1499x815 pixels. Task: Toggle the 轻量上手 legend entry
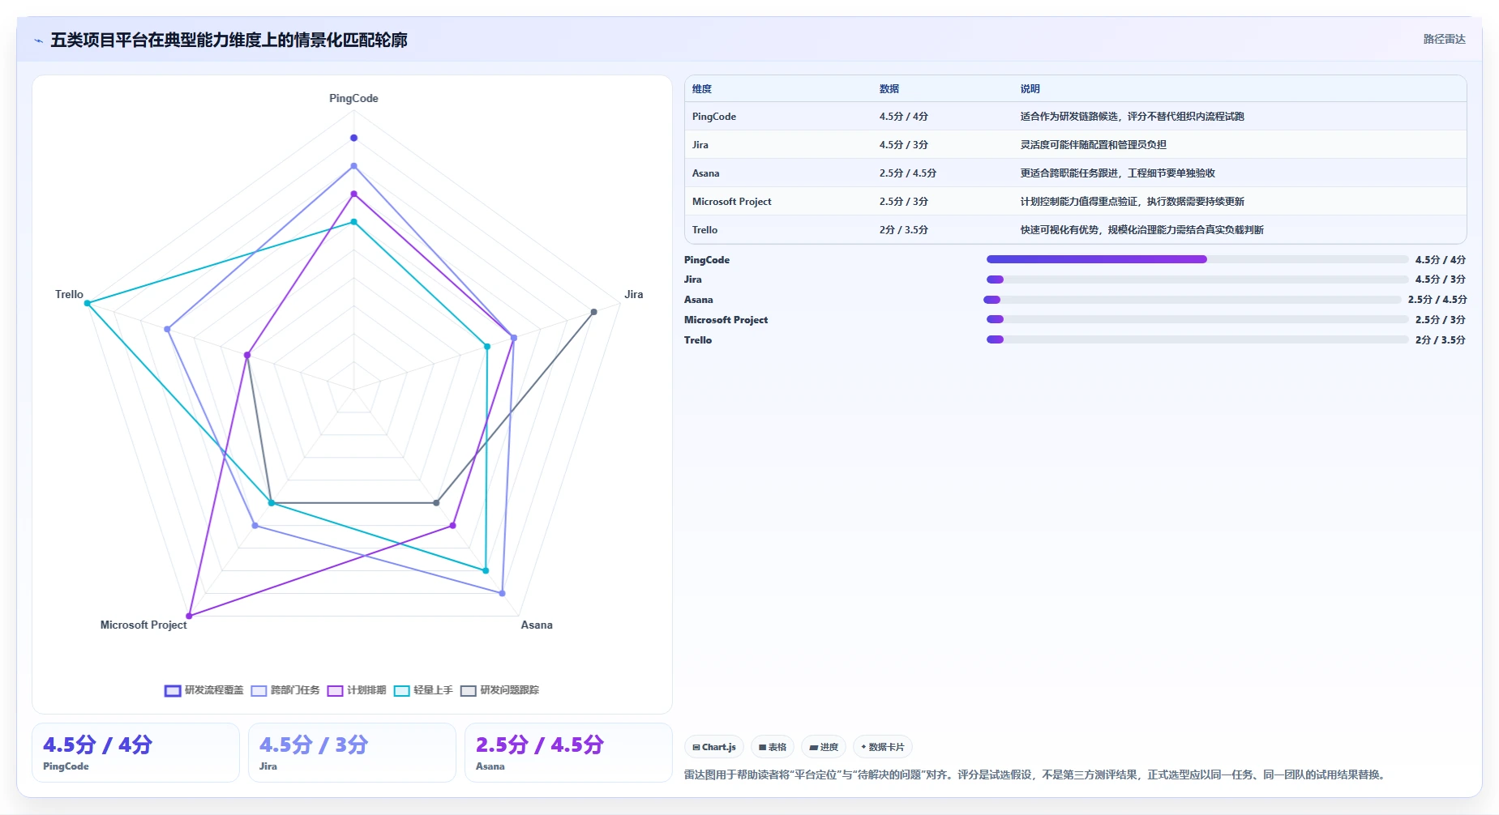click(x=422, y=690)
